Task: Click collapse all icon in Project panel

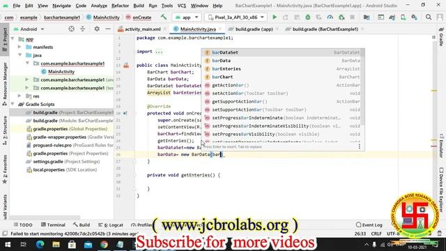Action: [82, 29]
